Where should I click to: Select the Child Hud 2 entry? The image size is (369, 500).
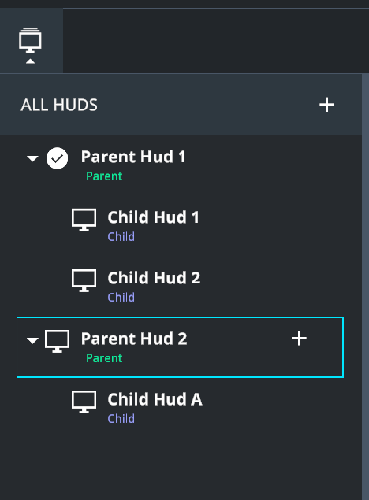click(180, 286)
